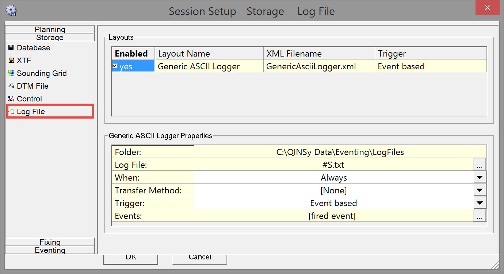The image size is (504, 274).
Task: Click the DTM File icon
Action: pyautogui.click(x=11, y=86)
